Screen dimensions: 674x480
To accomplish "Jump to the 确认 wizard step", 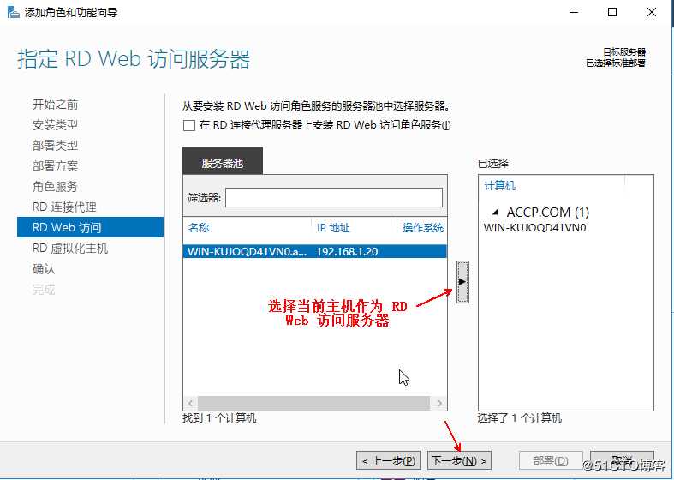I will click(x=44, y=269).
